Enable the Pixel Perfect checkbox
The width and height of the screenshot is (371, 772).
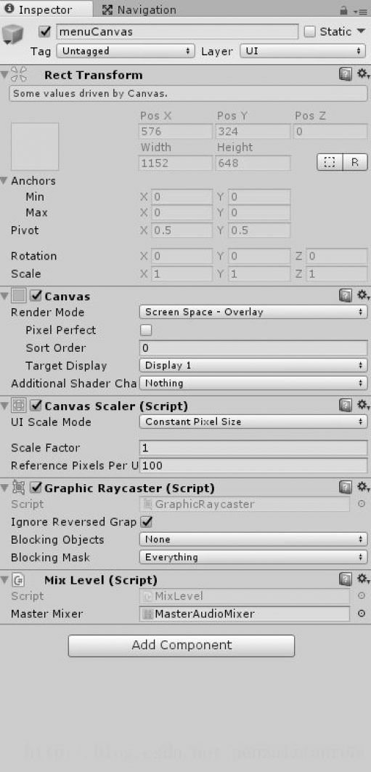146,330
